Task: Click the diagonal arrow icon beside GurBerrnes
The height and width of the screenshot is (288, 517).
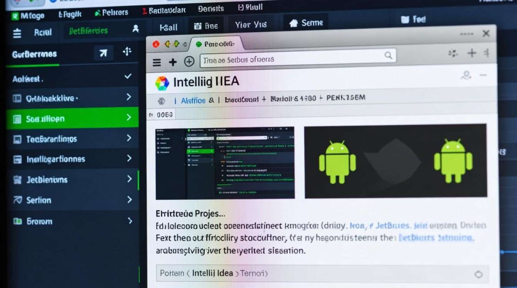Action: tap(103, 53)
